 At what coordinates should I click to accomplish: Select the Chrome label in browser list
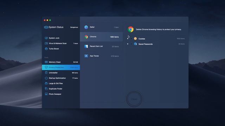click(x=93, y=37)
